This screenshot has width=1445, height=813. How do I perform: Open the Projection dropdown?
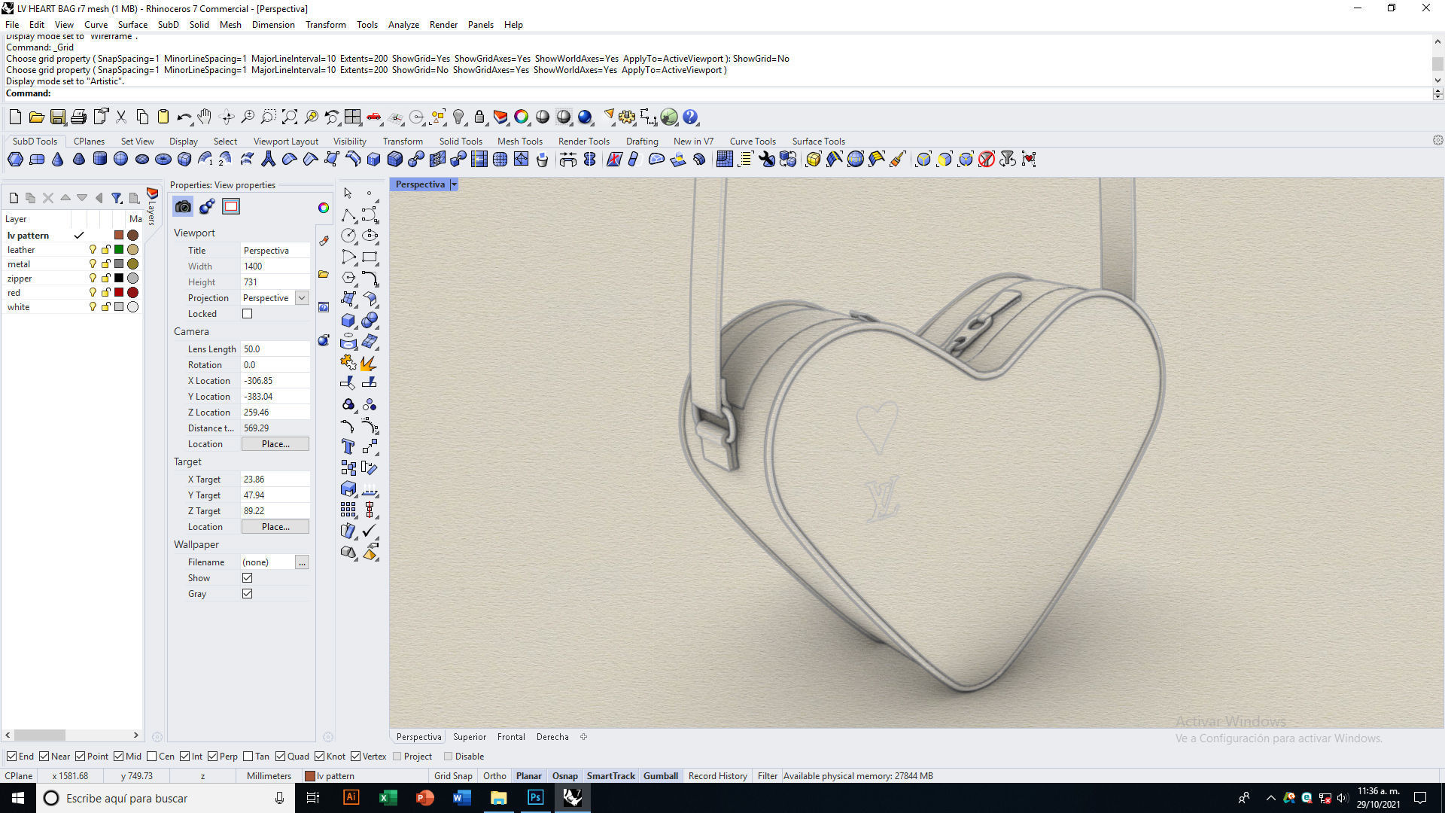[x=302, y=298]
